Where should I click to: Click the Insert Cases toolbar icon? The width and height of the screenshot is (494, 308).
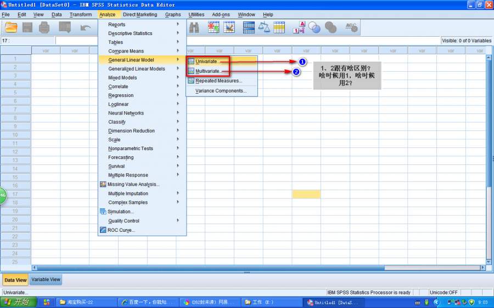coord(214,27)
